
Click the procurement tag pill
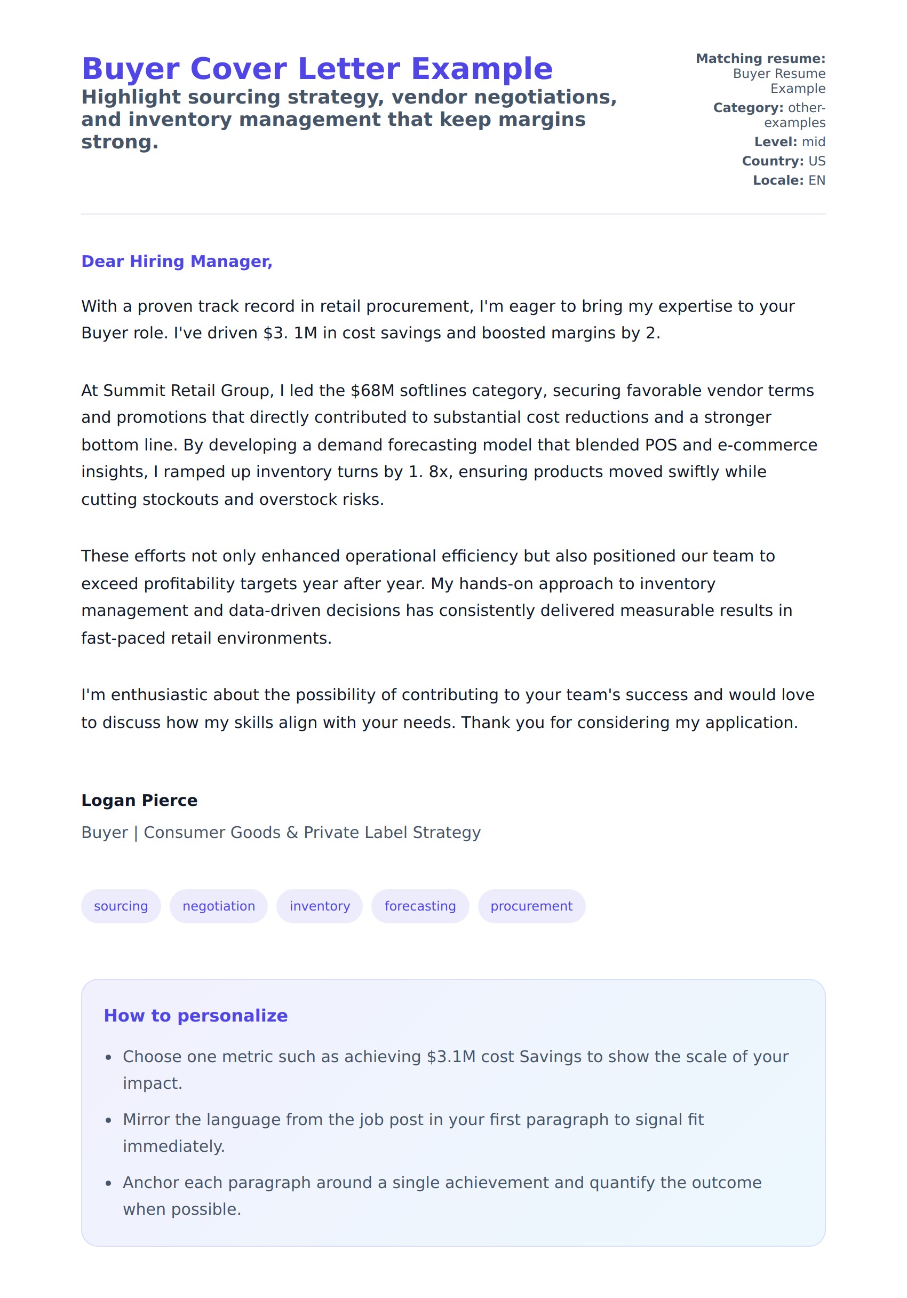coord(531,906)
